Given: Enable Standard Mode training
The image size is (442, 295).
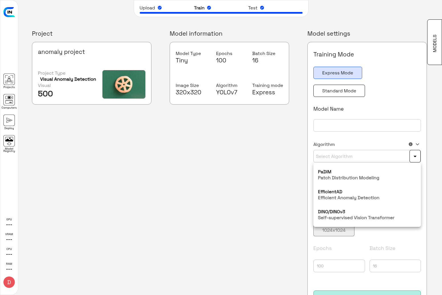Looking at the screenshot, I should point(339,91).
